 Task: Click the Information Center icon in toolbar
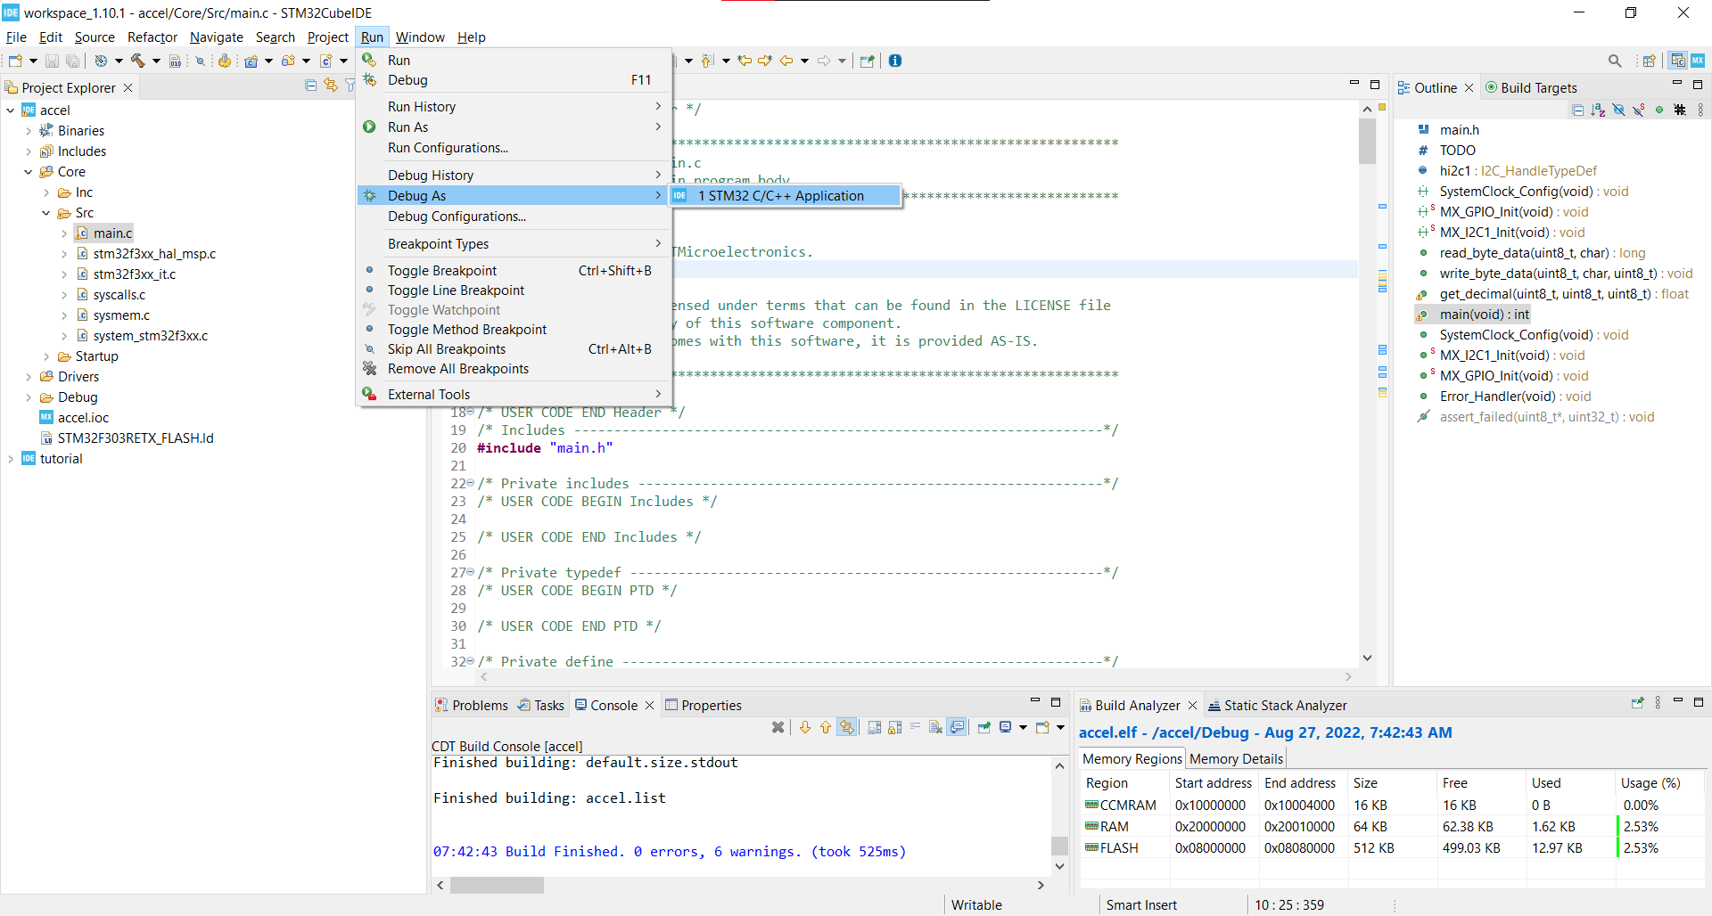[x=895, y=61]
